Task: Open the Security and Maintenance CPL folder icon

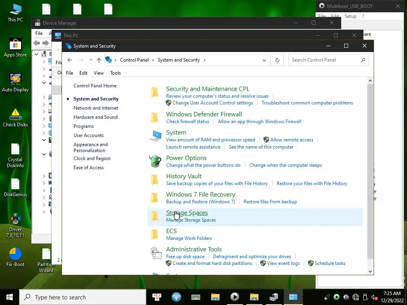Action: point(155,92)
